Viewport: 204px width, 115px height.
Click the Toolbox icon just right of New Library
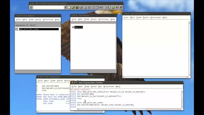click(109, 7)
